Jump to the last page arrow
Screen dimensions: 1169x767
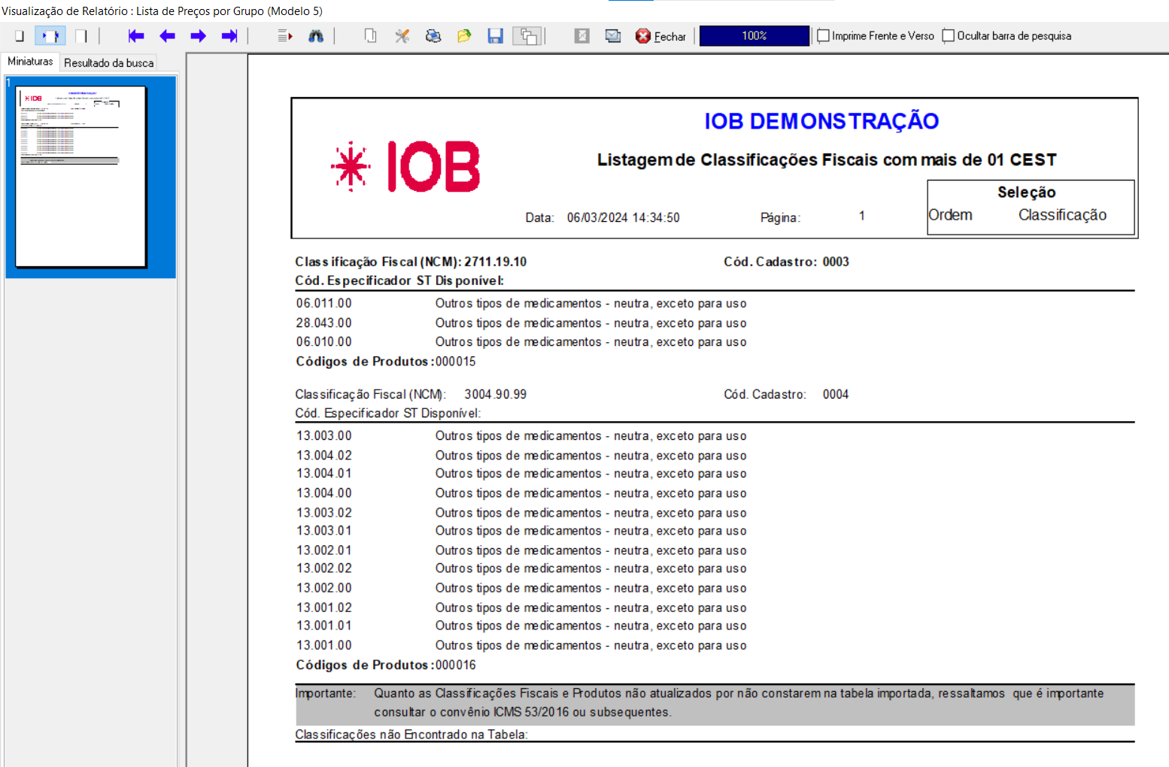(229, 36)
